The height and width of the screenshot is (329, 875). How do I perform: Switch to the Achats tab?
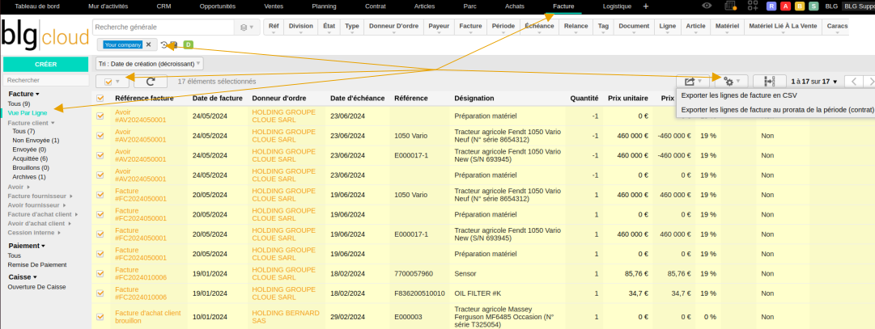pos(514,6)
